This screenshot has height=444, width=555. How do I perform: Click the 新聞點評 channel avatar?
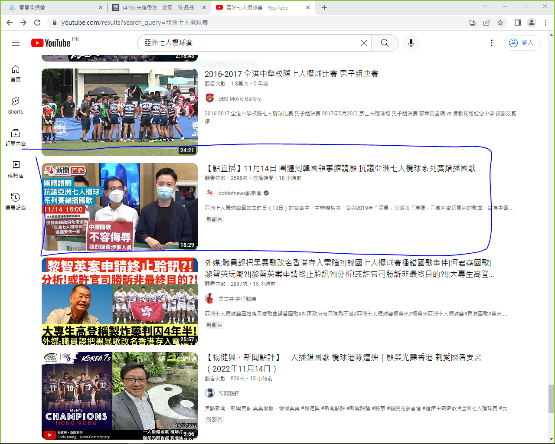pos(210,393)
